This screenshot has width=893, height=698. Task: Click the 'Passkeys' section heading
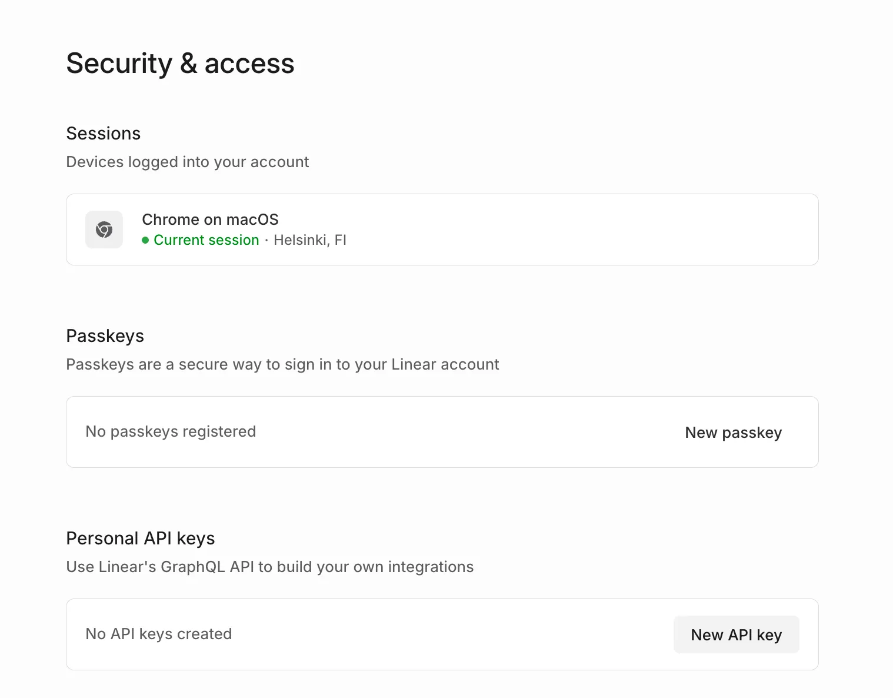pos(105,336)
